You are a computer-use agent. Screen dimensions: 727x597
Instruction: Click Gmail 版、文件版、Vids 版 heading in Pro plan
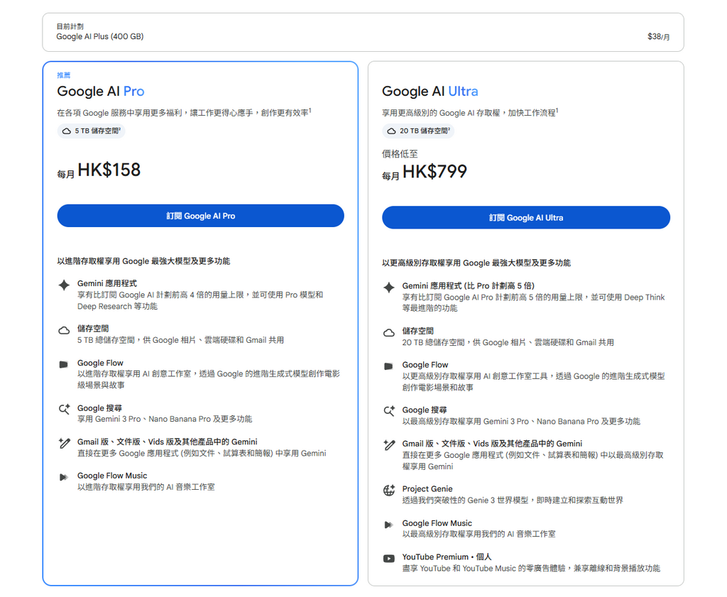(168, 442)
